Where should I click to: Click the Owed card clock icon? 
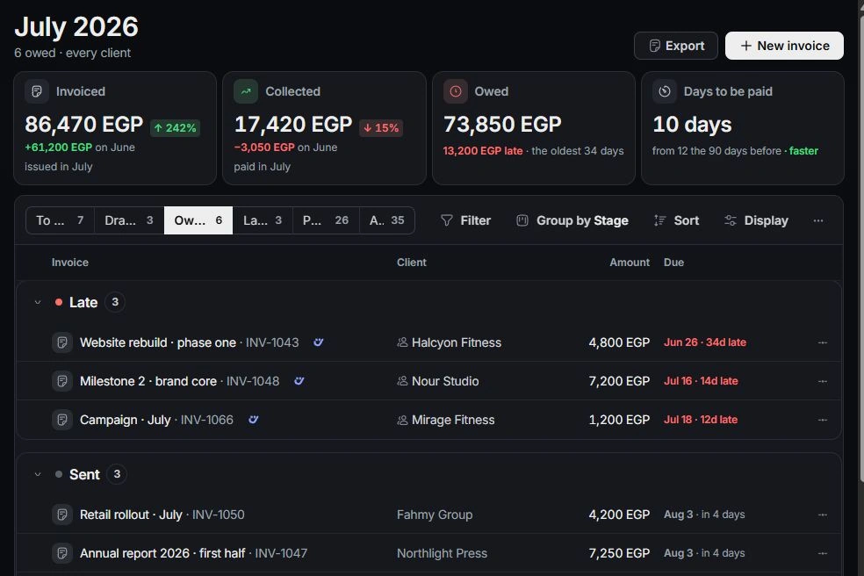tap(455, 91)
